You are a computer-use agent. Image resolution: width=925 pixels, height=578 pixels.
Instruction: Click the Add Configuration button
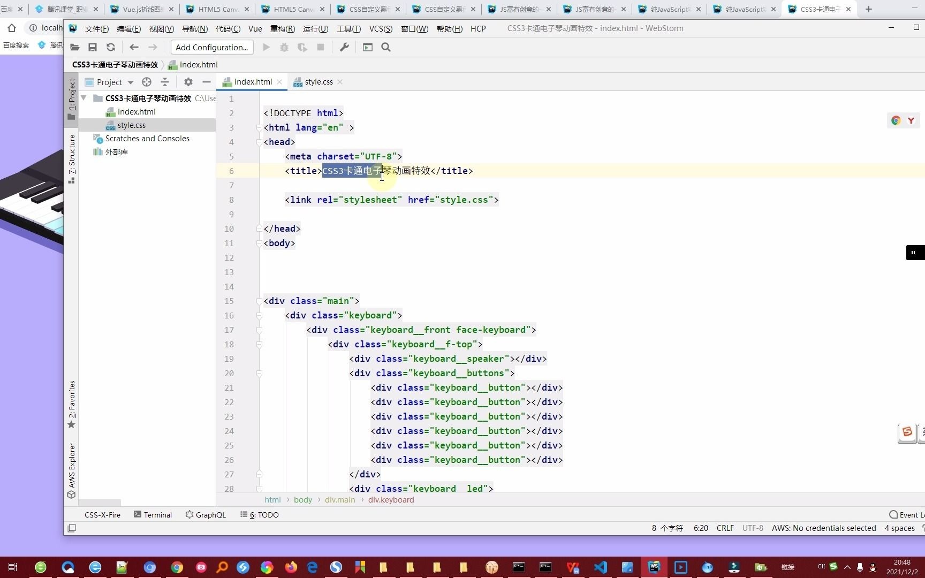(212, 47)
